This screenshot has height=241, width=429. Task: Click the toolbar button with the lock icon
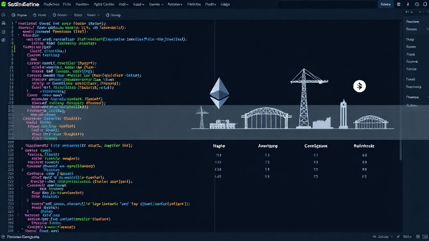[39, 15]
